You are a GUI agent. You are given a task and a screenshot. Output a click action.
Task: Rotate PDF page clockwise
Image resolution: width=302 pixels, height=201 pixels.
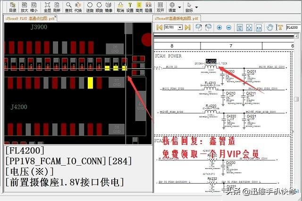point(199,27)
